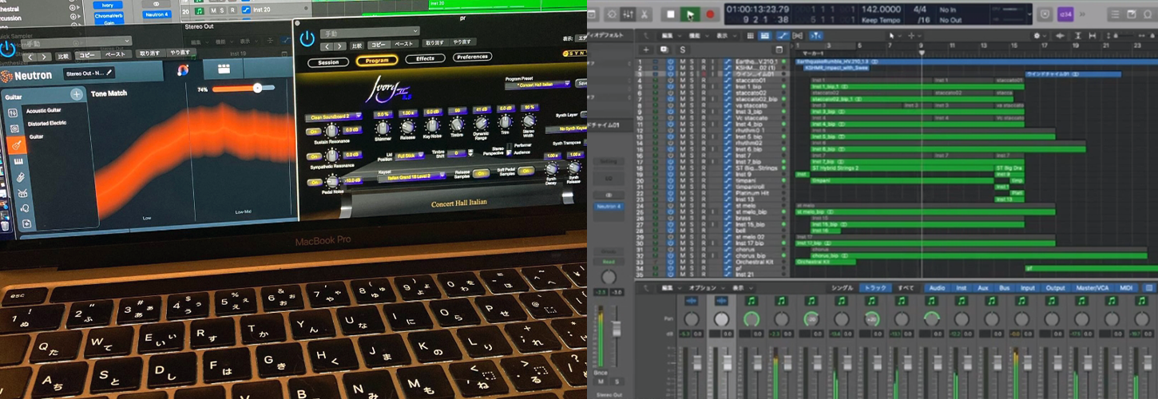This screenshot has height=399, width=1158.
Task: Mute the timpani track
Action: coord(682,181)
